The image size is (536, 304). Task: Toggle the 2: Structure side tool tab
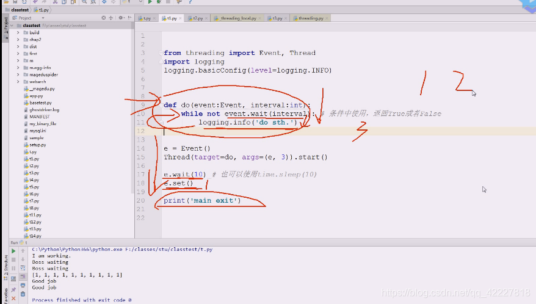(5, 268)
